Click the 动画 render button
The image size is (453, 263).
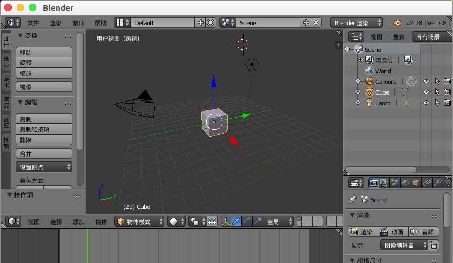(393, 231)
